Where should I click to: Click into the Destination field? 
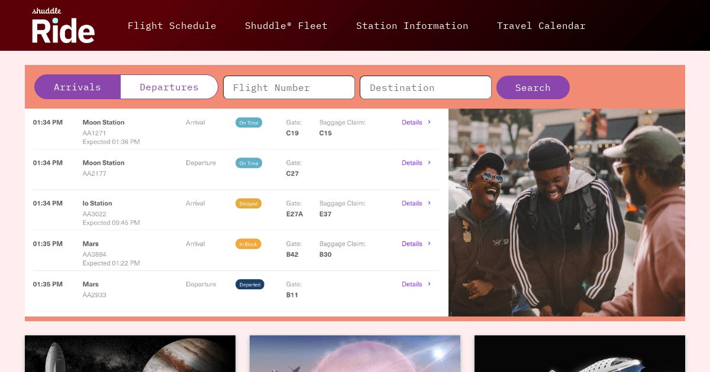pos(425,87)
